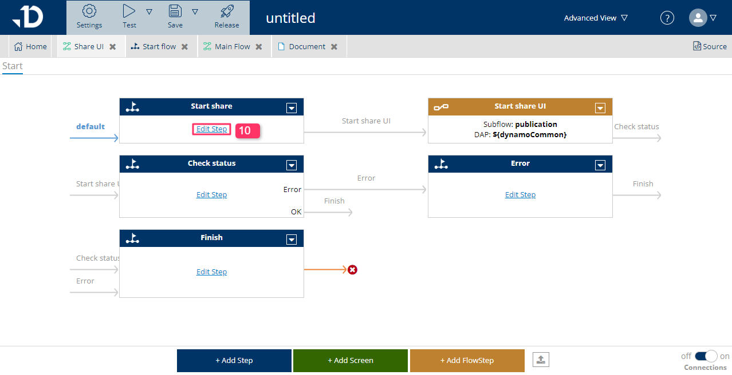732x375 pixels.
Task: Click Edit Step in Check status
Action: 211,195
